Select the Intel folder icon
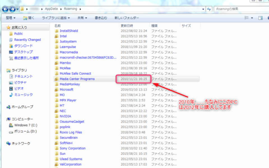269x168 pixels. click(x=56, y=36)
